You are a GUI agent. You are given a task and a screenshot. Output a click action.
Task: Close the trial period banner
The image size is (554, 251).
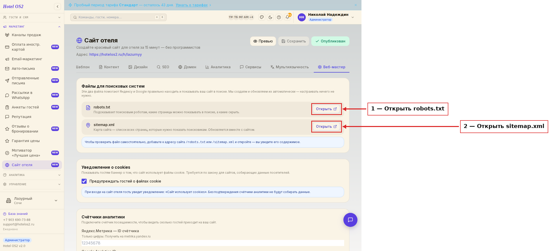(355, 5)
